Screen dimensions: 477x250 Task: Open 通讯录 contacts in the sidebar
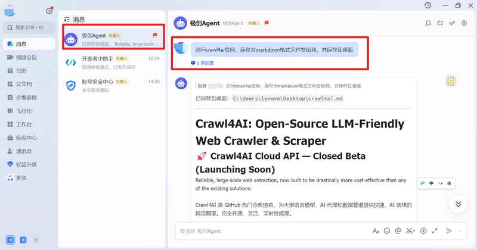tap(29, 151)
